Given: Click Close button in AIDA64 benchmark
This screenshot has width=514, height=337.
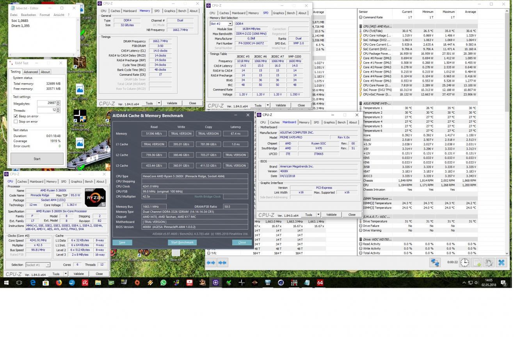Looking at the screenshot, I should pyautogui.click(x=242, y=242).
